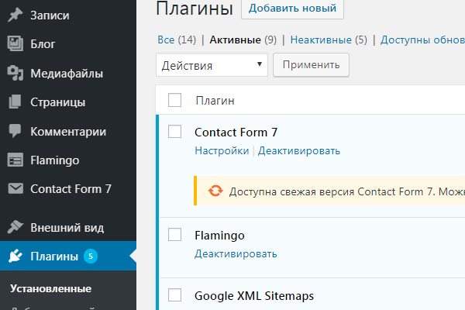
Task: Click the Страницы pages icon
Action: [15, 102]
